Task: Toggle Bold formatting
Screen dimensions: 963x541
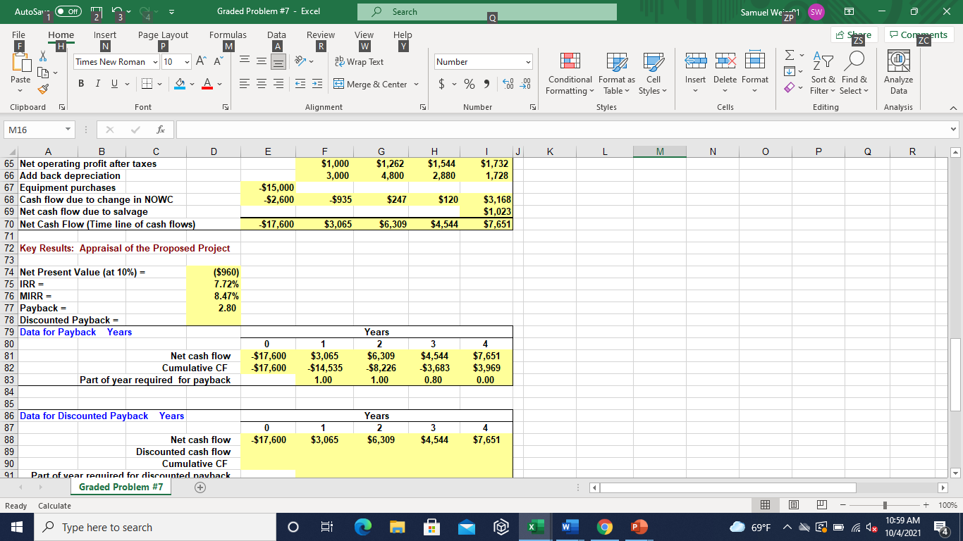Action: [x=80, y=85]
